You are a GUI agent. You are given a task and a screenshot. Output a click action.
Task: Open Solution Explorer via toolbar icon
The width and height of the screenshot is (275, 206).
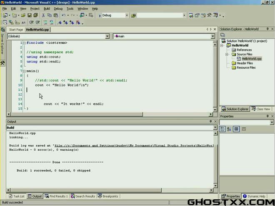[191, 15]
